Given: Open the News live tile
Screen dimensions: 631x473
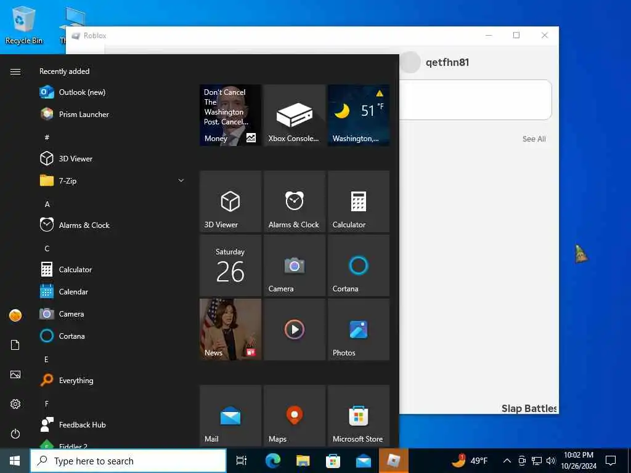Looking at the screenshot, I should (230, 329).
